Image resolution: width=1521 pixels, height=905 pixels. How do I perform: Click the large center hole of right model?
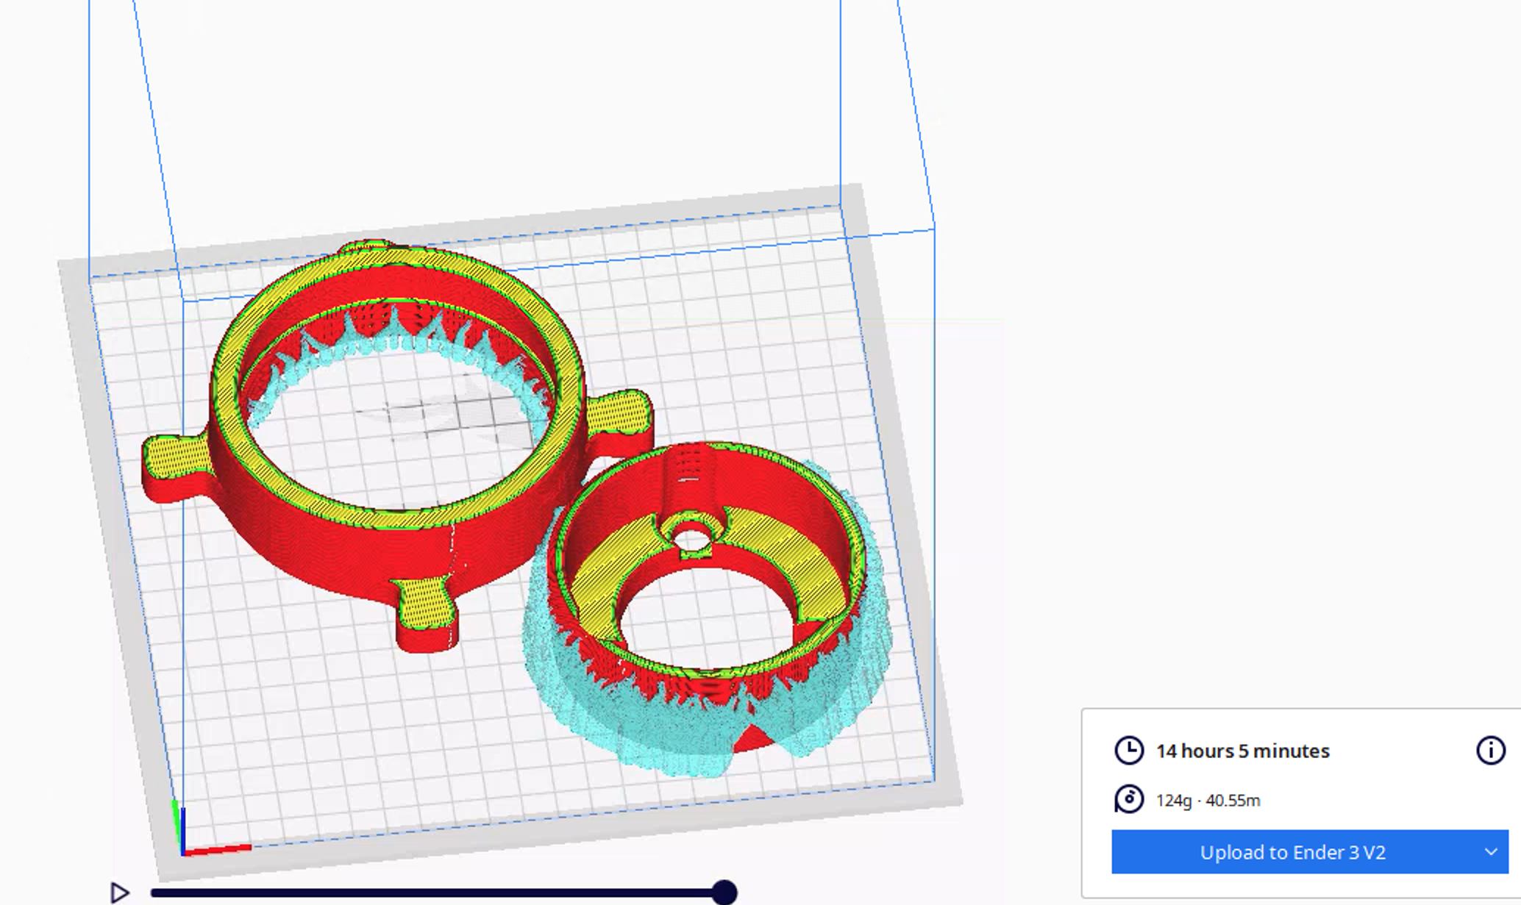[x=706, y=618]
